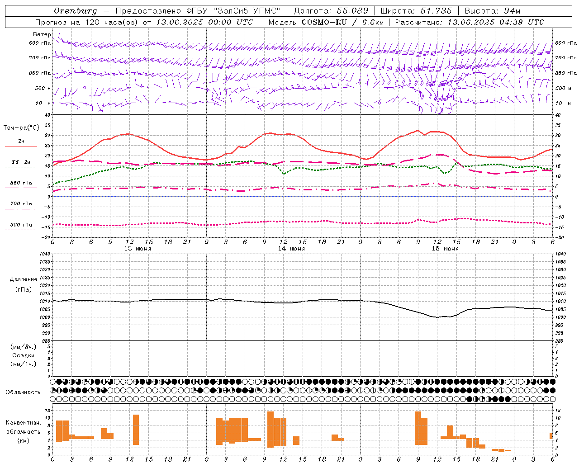579x463 pixels.
Task: Click "Рассчитано: 13.06.2025 04:39 UTC" text
Action: coord(470,22)
